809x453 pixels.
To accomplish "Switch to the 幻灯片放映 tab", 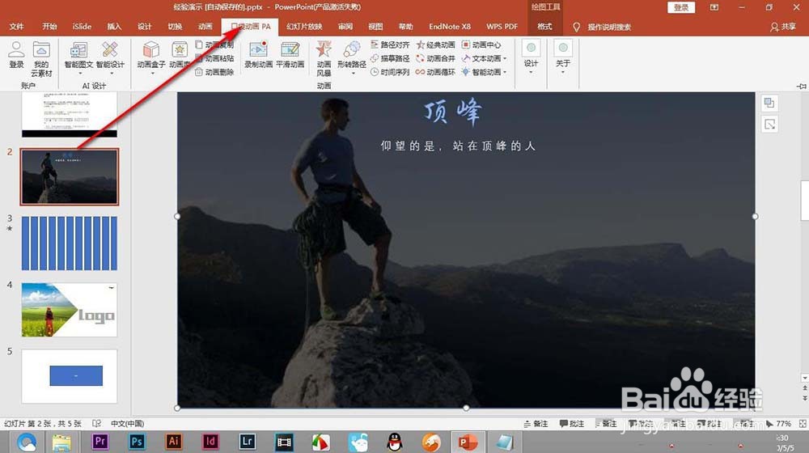I will coord(304,27).
